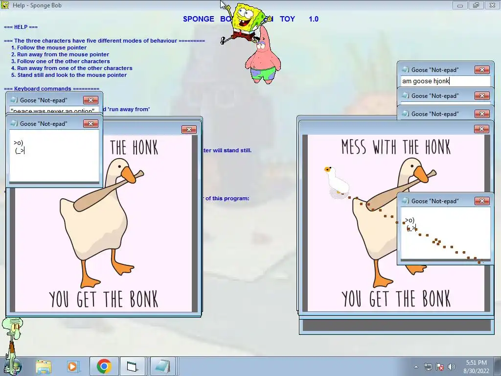Close the Not-epad with "peace was never an option"
501x376 pixels.
click(x=91, y=100)
